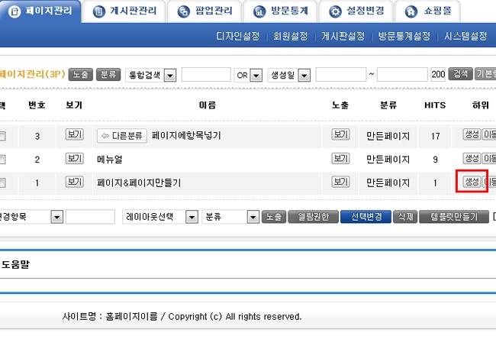
Task: Click 보기 view button for 메뉴얼
Action: tap(75, 158)
